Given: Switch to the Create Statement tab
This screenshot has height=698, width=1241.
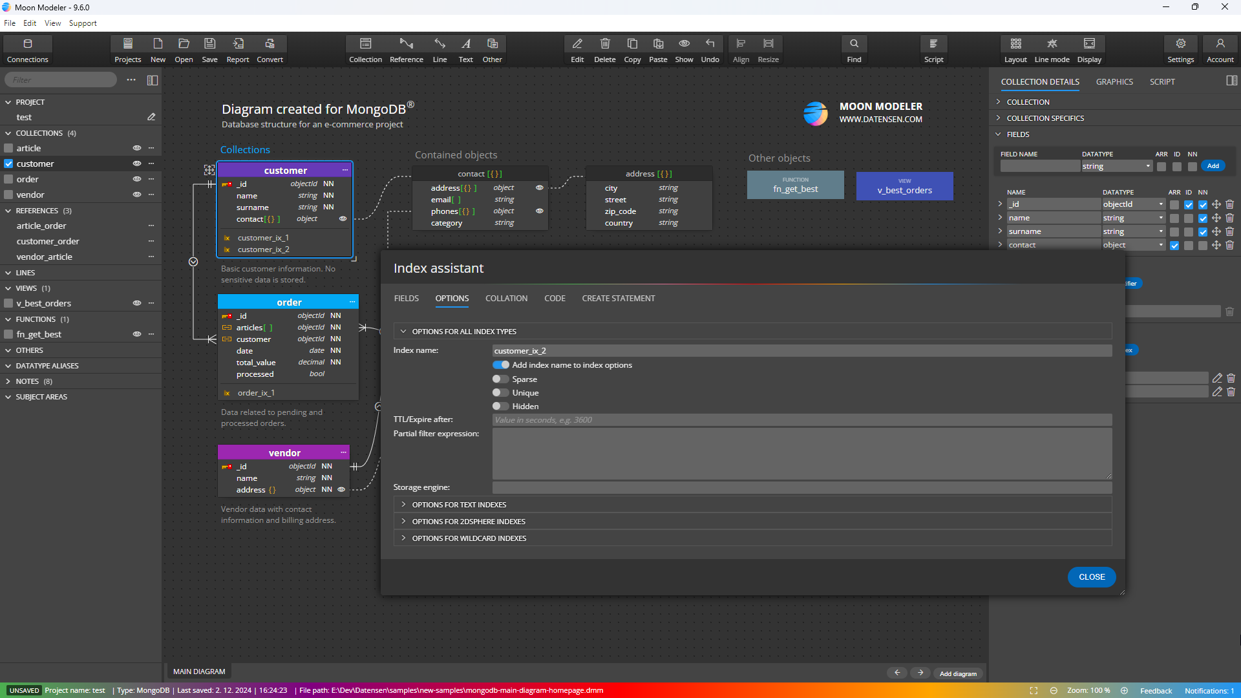Looking at the screenshot, I should pos(618,299).
